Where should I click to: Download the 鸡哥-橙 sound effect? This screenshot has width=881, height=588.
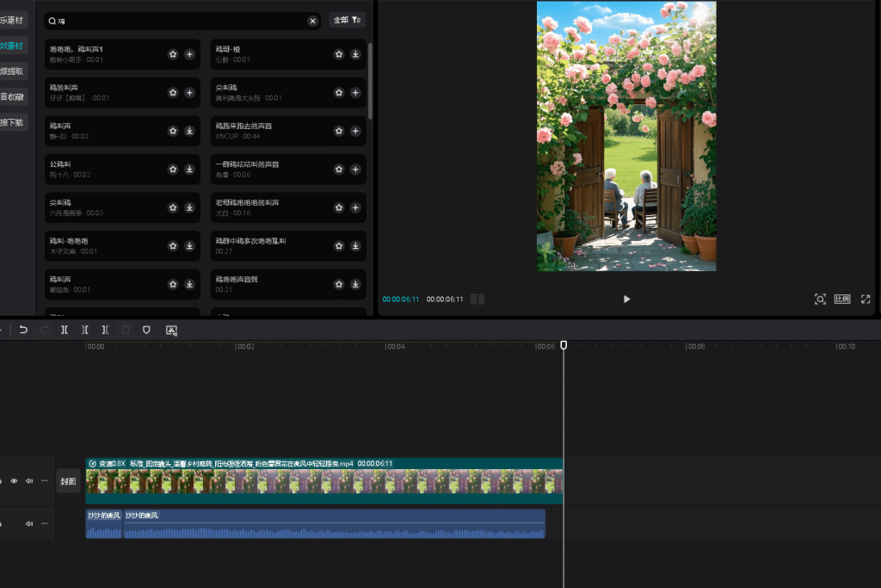point(355,54)
